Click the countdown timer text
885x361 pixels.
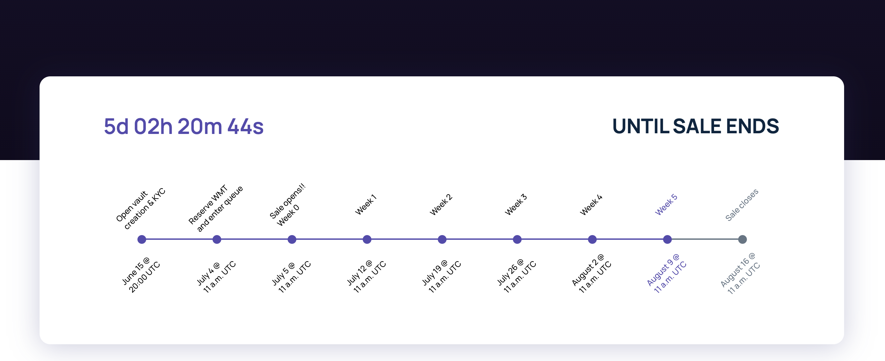coord(183,126)
